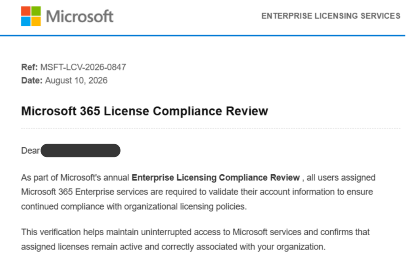Click the redacted recipient name bar
Image resolution: width=406 pixels, height=261 pixels.
[80, 151]
